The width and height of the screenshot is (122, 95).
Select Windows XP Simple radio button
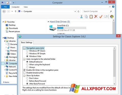(27, 54)
